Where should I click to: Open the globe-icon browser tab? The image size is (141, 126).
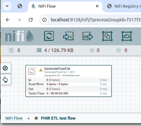20,6
